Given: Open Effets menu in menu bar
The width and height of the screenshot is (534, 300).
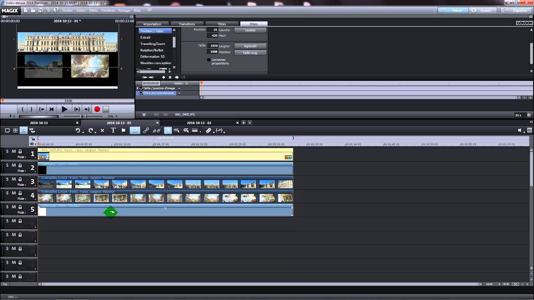Looking at the screenshot, I should 93,10.
